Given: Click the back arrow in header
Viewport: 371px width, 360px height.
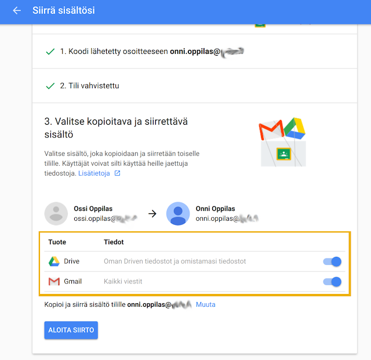Looking at the screenshot, I should tap(16, 11).
